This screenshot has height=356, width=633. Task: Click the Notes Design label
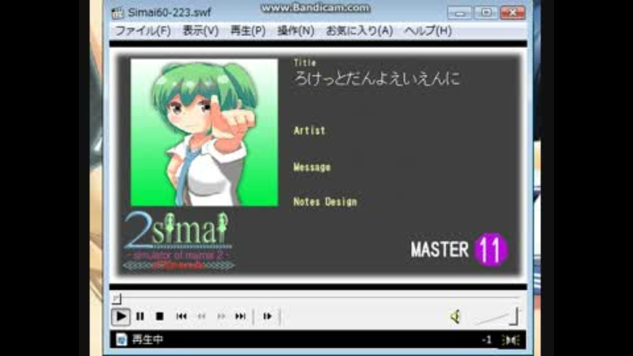(325, 202)
